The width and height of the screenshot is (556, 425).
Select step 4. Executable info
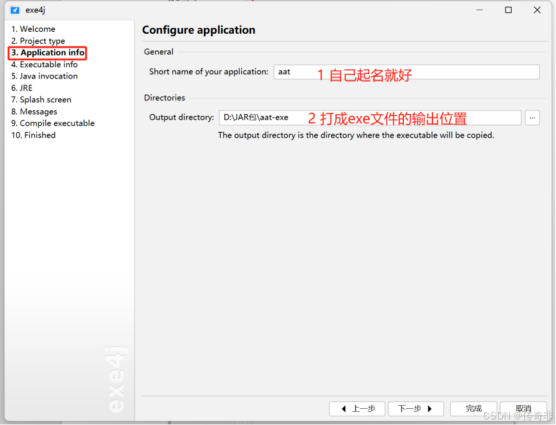pyautogui.click(x=44, y=64)
